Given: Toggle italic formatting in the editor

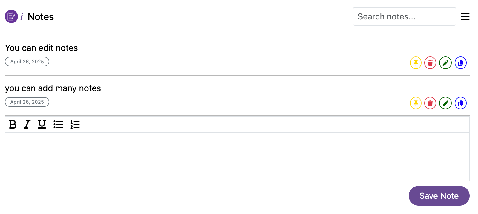Looking at the screenshot, I should [x=27, y=124].
